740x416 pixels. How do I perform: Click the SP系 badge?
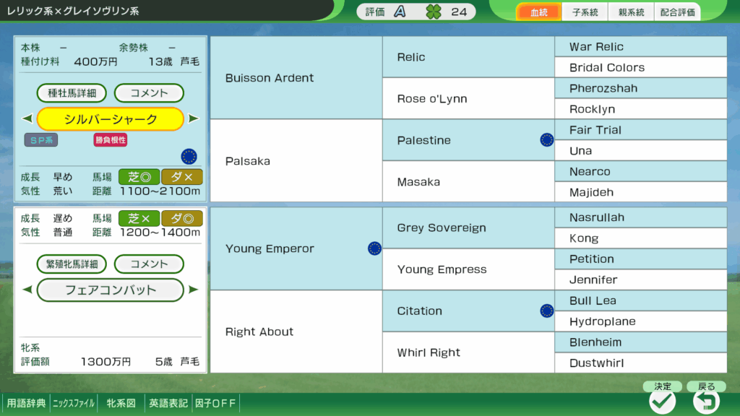coord(41,140)
